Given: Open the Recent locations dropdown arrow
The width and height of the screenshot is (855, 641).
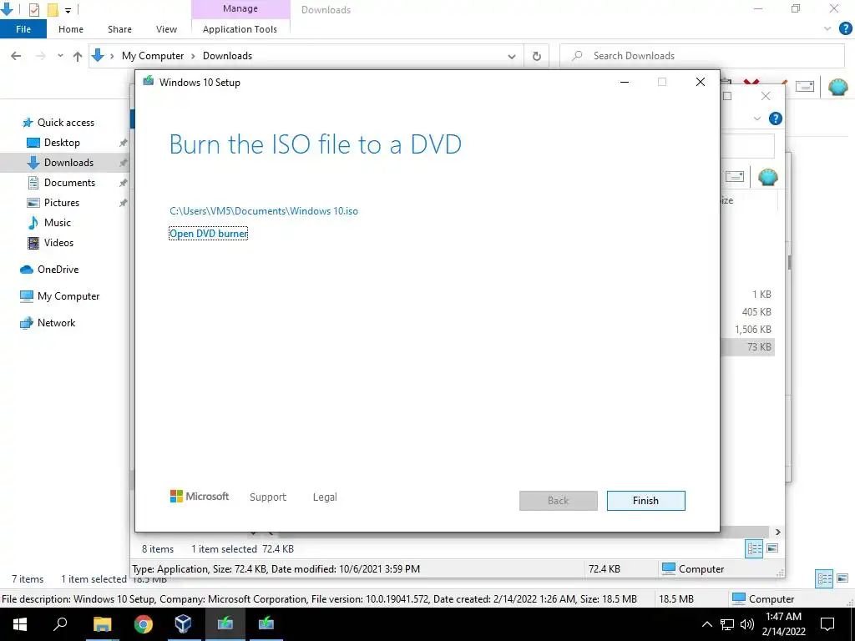Looking at the screenshot, I should click(x=60, y=56).
